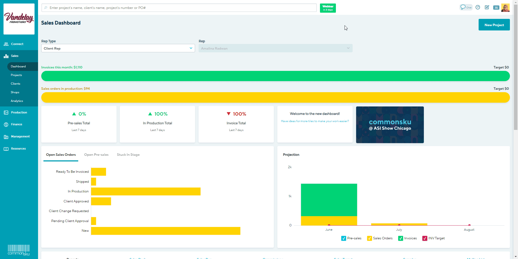This screenshot has width=518, height=259.
Task: Open Resources via the book icon
Action: tap(6, 149)
